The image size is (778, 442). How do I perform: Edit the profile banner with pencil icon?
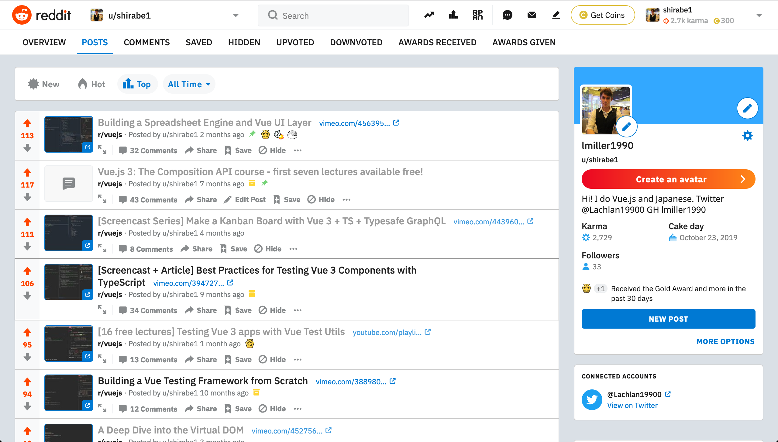[x=747, y=108]
